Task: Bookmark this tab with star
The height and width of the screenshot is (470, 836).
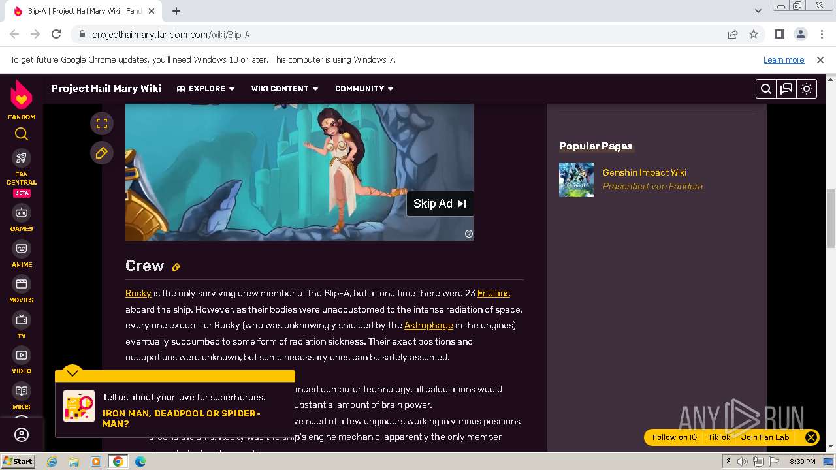Action: coord(754,34)
